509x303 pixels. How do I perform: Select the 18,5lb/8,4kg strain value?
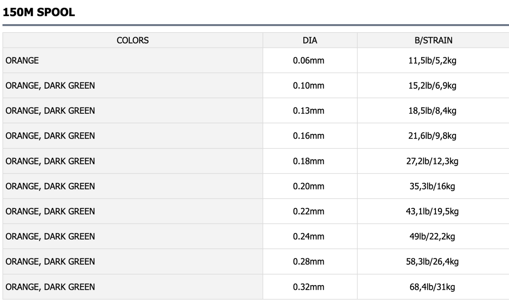[432, 111]
